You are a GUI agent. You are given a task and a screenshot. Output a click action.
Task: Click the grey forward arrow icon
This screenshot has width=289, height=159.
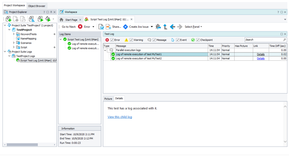(180, 27)
